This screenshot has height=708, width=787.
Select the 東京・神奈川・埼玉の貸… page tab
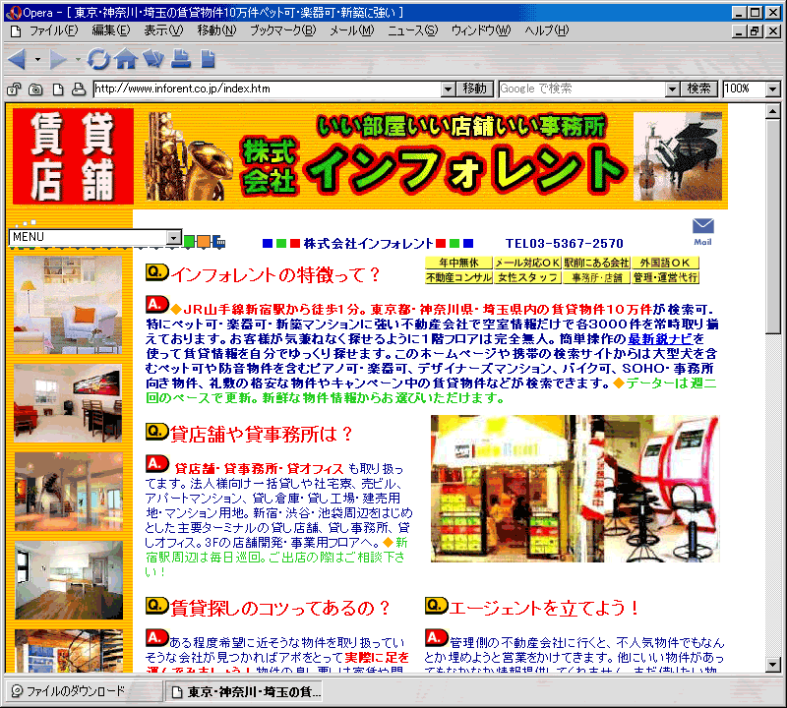[245, 692]
